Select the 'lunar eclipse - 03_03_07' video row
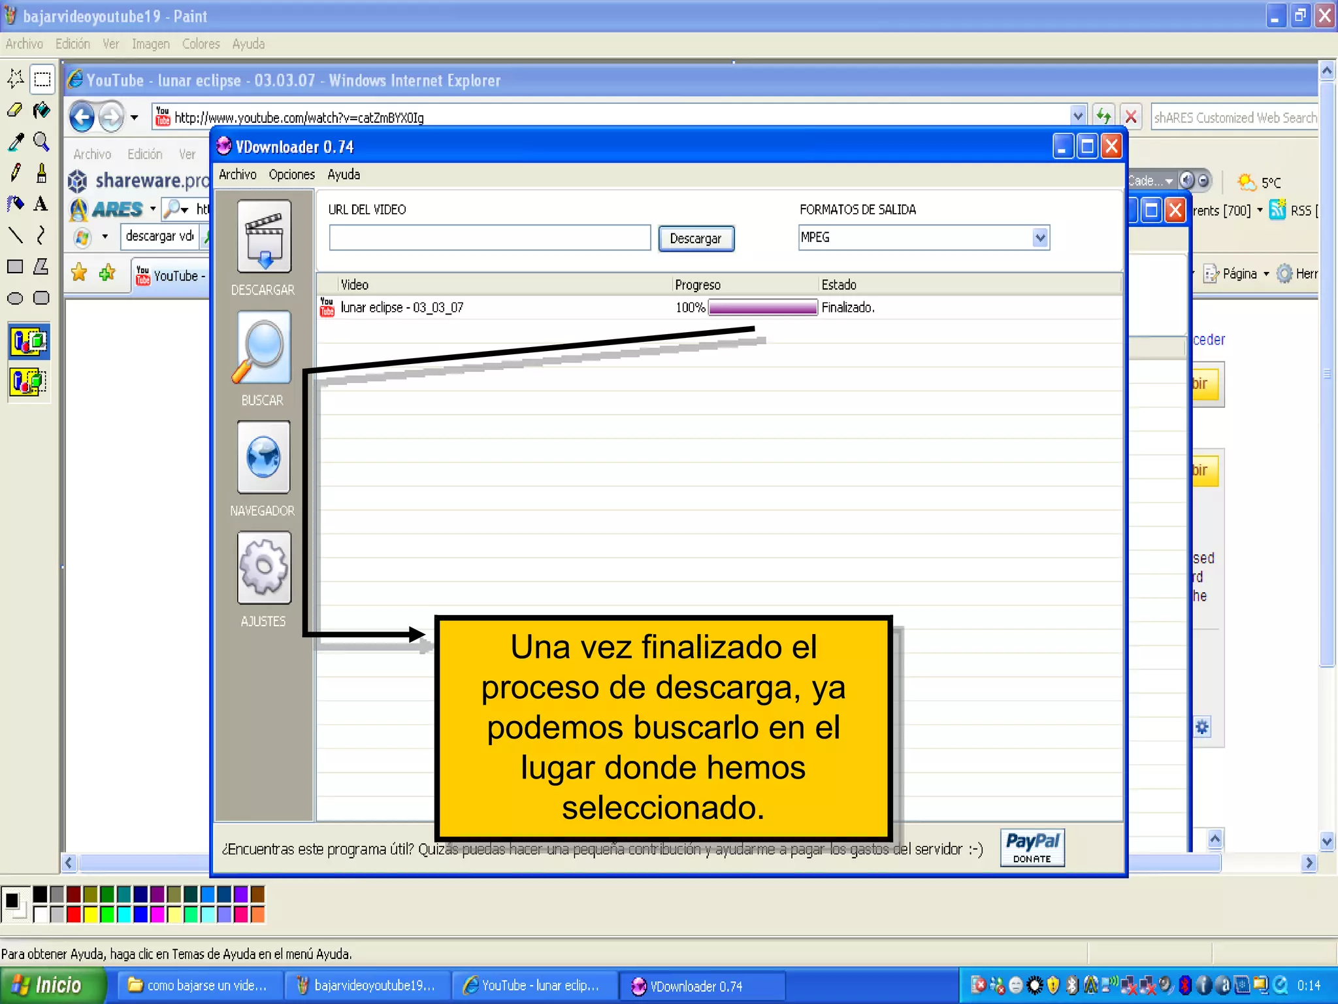 click(719, 307)
